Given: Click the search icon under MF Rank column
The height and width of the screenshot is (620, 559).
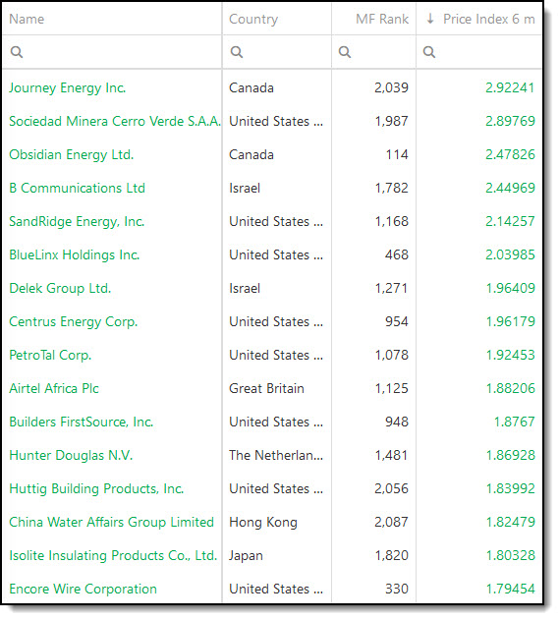Looking at the screenshot, I should coord(345,52).
